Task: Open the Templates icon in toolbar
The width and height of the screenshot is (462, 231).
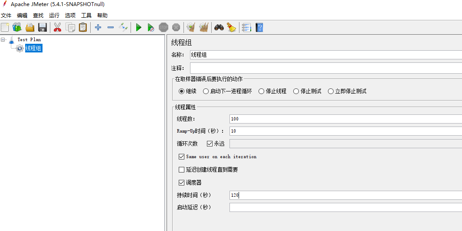Action: (x=17, y=28)
